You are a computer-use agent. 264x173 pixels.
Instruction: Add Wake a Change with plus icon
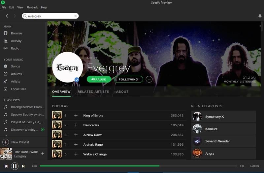coord(76,154)
